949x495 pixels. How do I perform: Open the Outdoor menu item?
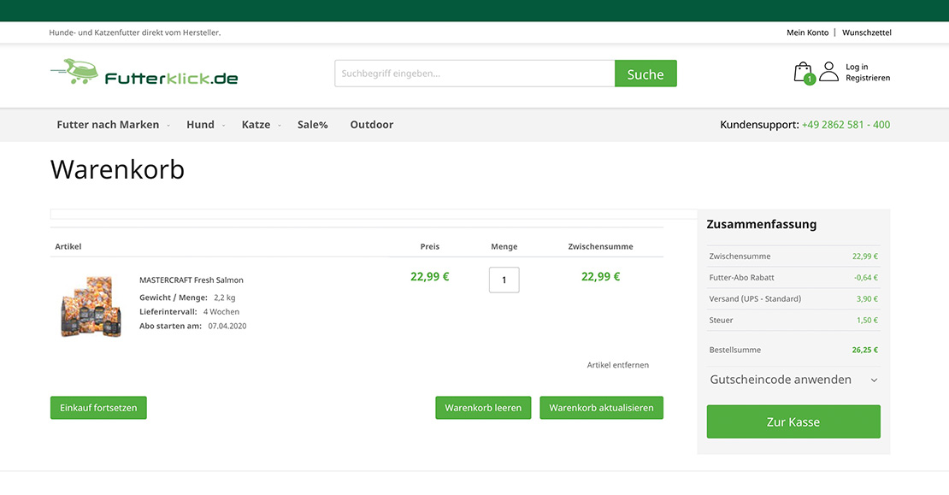(x=372, y=125)
